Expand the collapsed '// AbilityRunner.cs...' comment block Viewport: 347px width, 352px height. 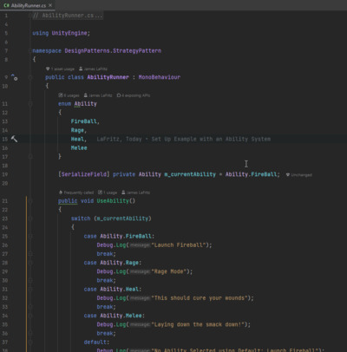click(x=68, y=16)
